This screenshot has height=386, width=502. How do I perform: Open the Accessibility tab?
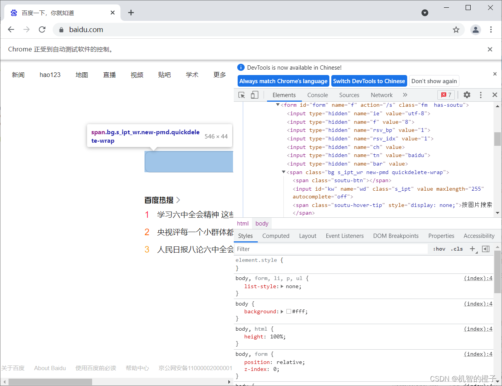coord(479,236)
